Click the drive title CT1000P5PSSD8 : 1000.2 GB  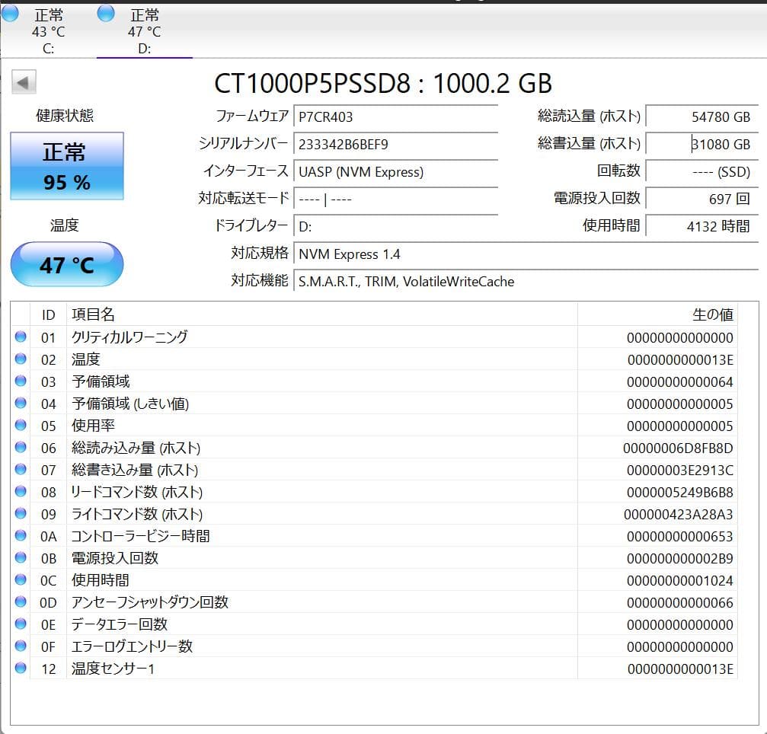tap(383, 83)
